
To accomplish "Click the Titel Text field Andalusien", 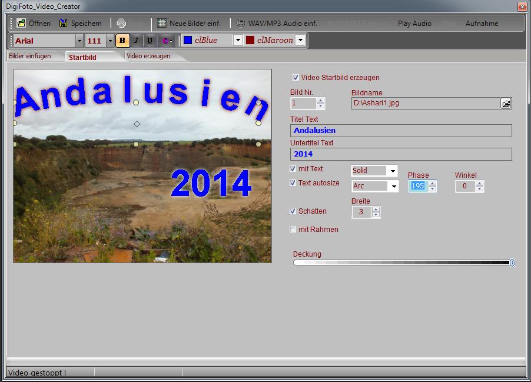I will 400,131.
